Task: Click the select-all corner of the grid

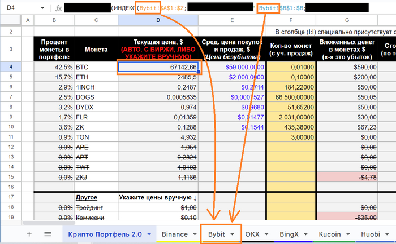Action: tap(10, 20)
